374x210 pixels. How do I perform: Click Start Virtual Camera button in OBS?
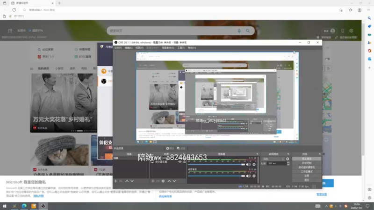pos(307,168)
